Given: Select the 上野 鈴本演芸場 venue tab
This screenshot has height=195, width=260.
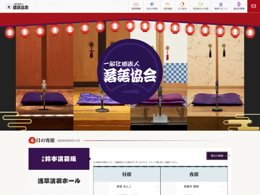Looking at the screenshot, I should coord(59,159).
